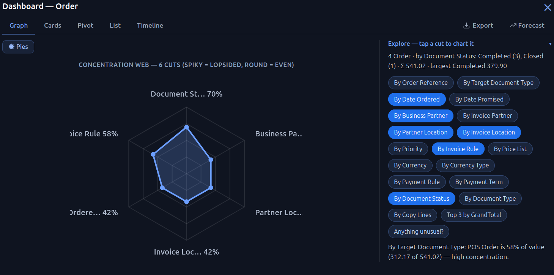Screen dimensions: 554x275
Task: Deselect the By Document Status cut
Action: click(422, 198)
